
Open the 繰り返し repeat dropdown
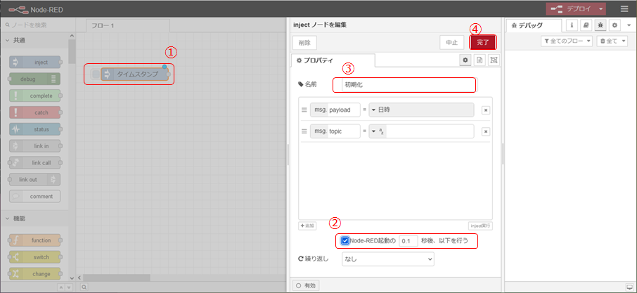[x=387, y=259]
